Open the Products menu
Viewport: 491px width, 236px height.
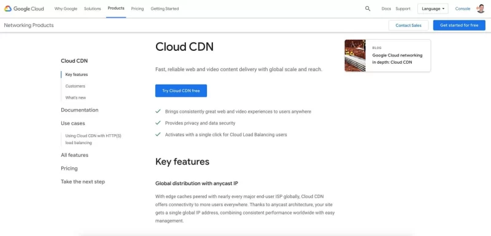coord(116,9)
